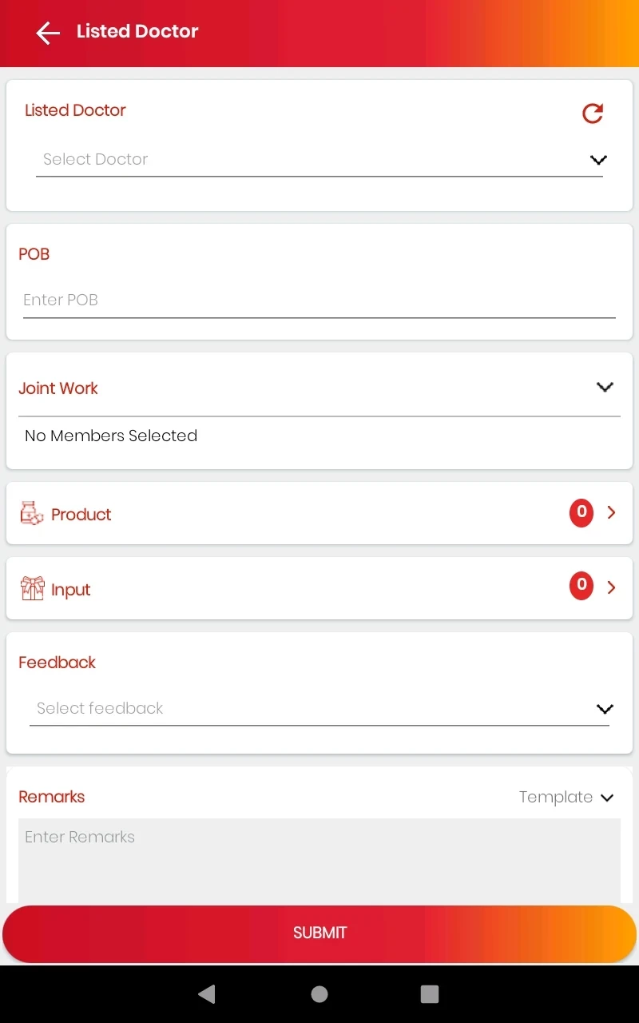The height and width of the screenshot is (1023, 639).
Task: Tap the Product count badge
Action: [581, 512]
